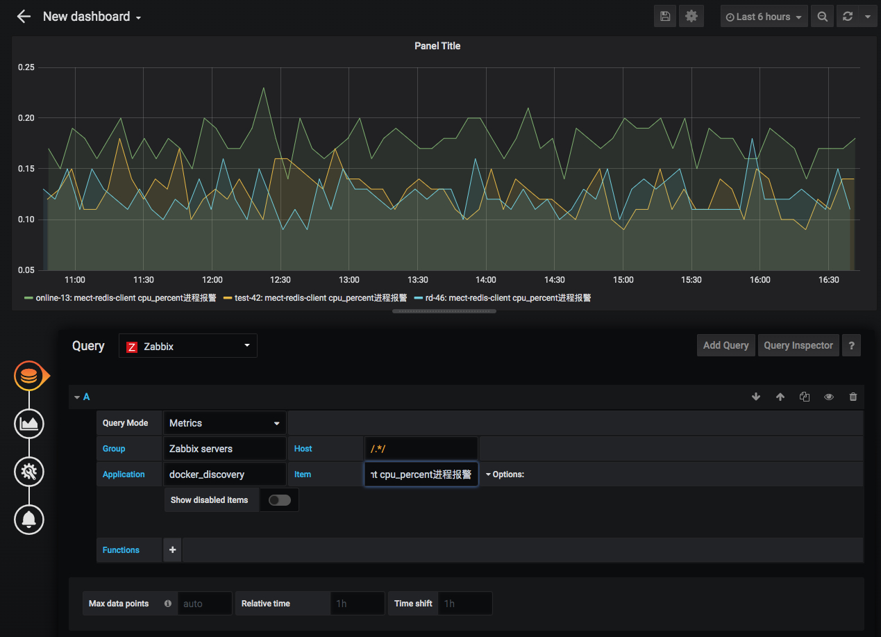Viewport: 881px width, 637px height.
Task: Click Max data points info icon
Action: tap(168, 604)
